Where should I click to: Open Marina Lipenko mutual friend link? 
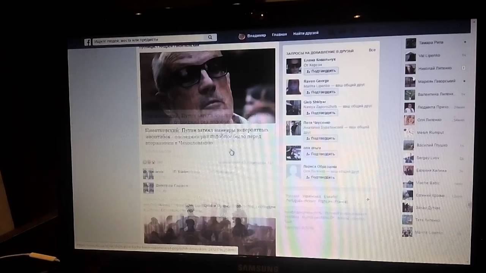[316, 86]
